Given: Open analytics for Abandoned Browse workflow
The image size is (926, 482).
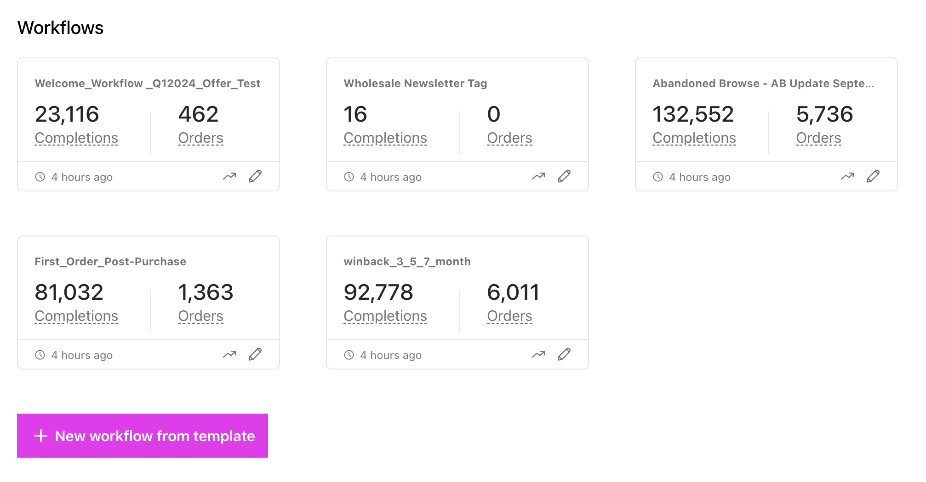Looking at the screenshot, I should (847, 176).
